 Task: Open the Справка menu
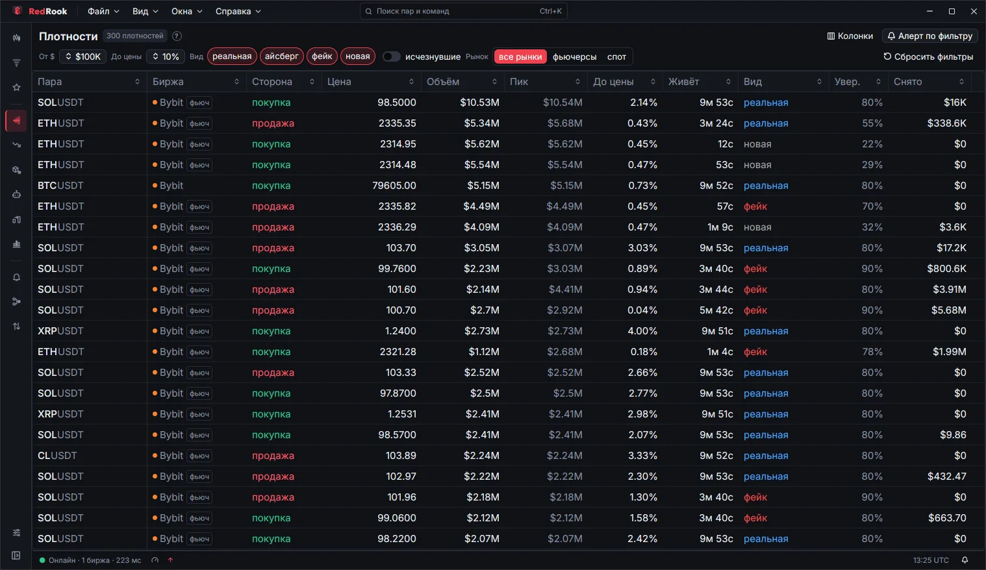coord(238,11)
